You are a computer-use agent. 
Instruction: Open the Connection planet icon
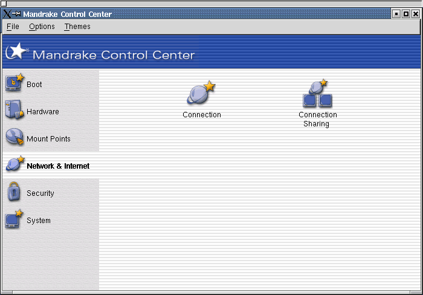(x=201, y=92)
